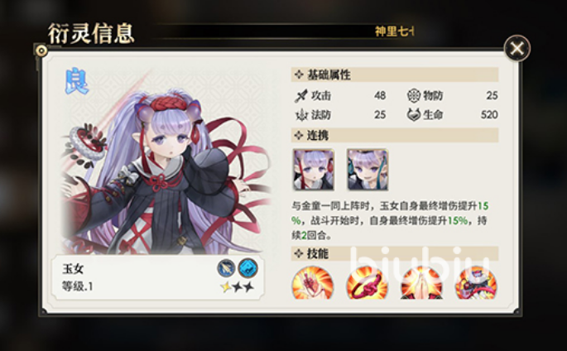Image resolution: width=567 pixels, height=351 pixels.
Task: Click the star rating under the badges
Action: click(x=237, y=287)
